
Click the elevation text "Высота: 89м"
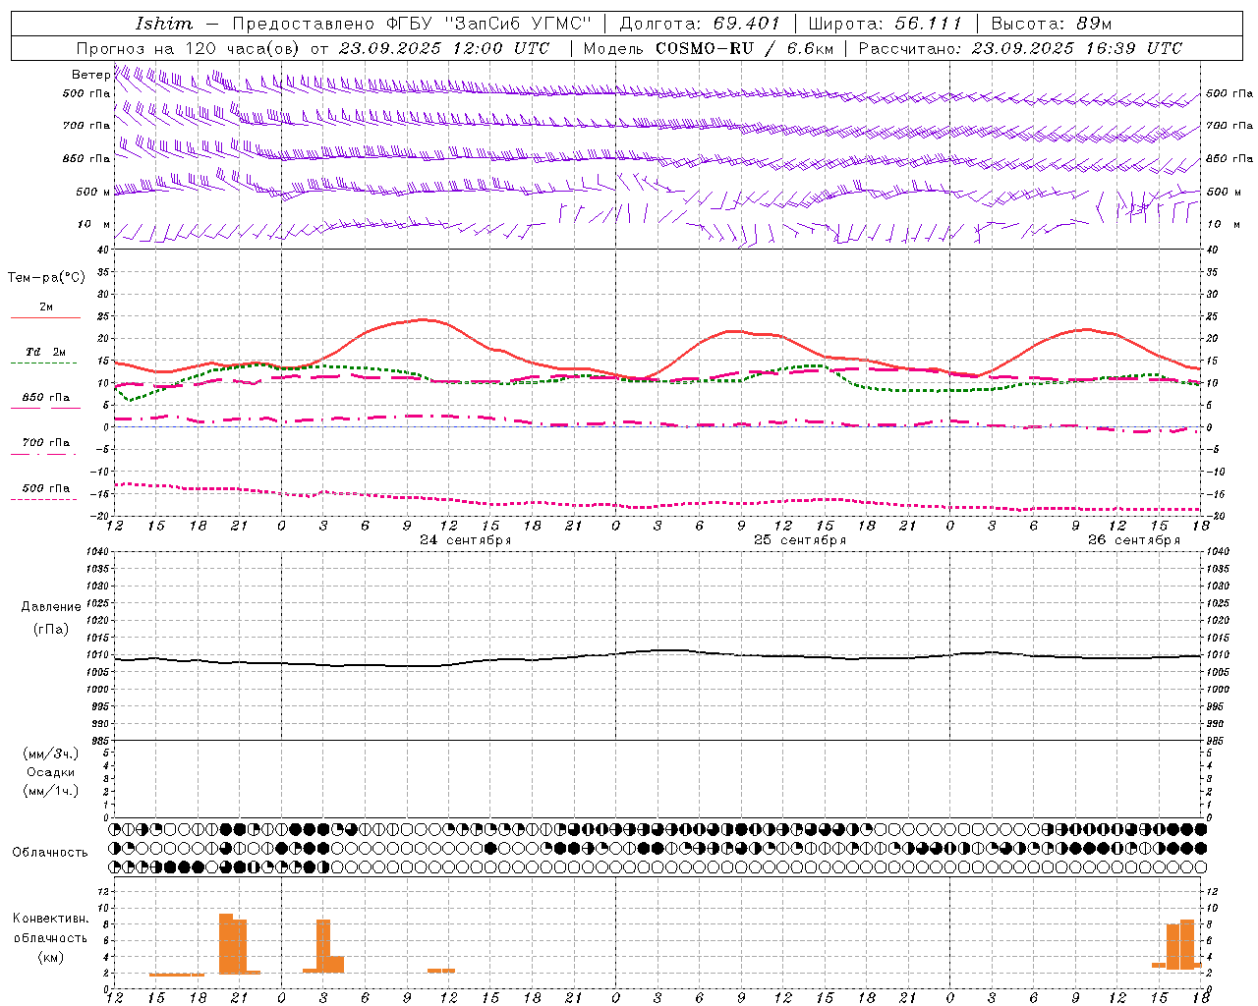[1052, 24]
